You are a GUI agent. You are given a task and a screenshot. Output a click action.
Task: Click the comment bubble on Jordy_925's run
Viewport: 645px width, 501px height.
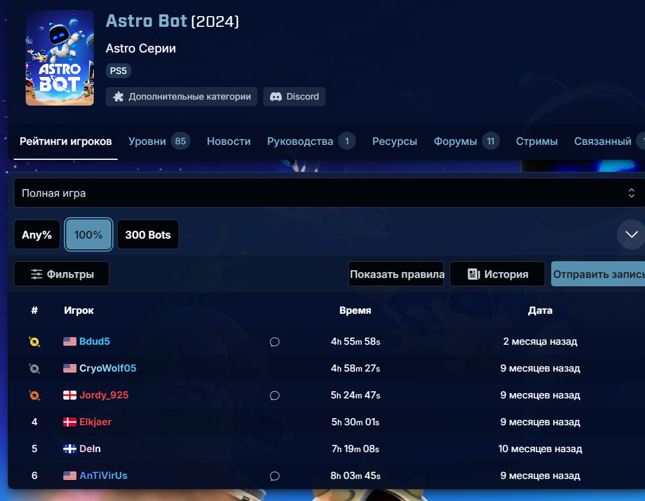[x=275, y=395]
